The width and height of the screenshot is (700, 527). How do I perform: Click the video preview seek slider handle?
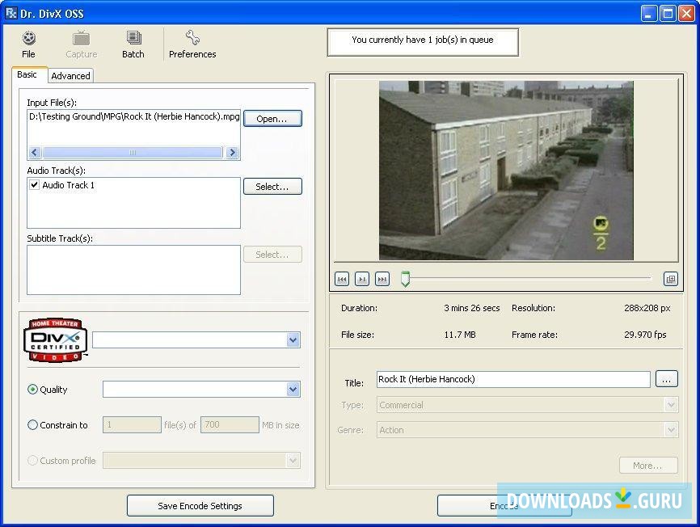point(405,279)
